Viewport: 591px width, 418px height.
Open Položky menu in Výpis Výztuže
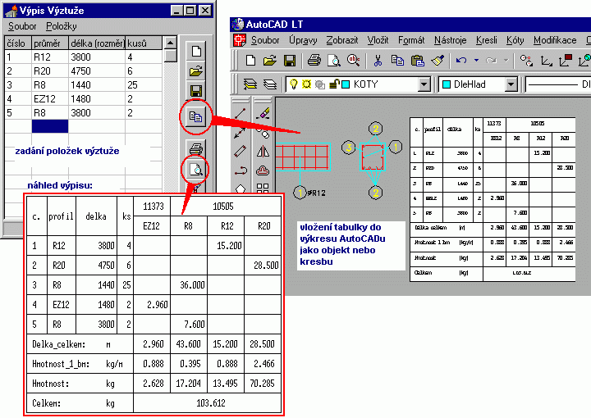point(62,26)
